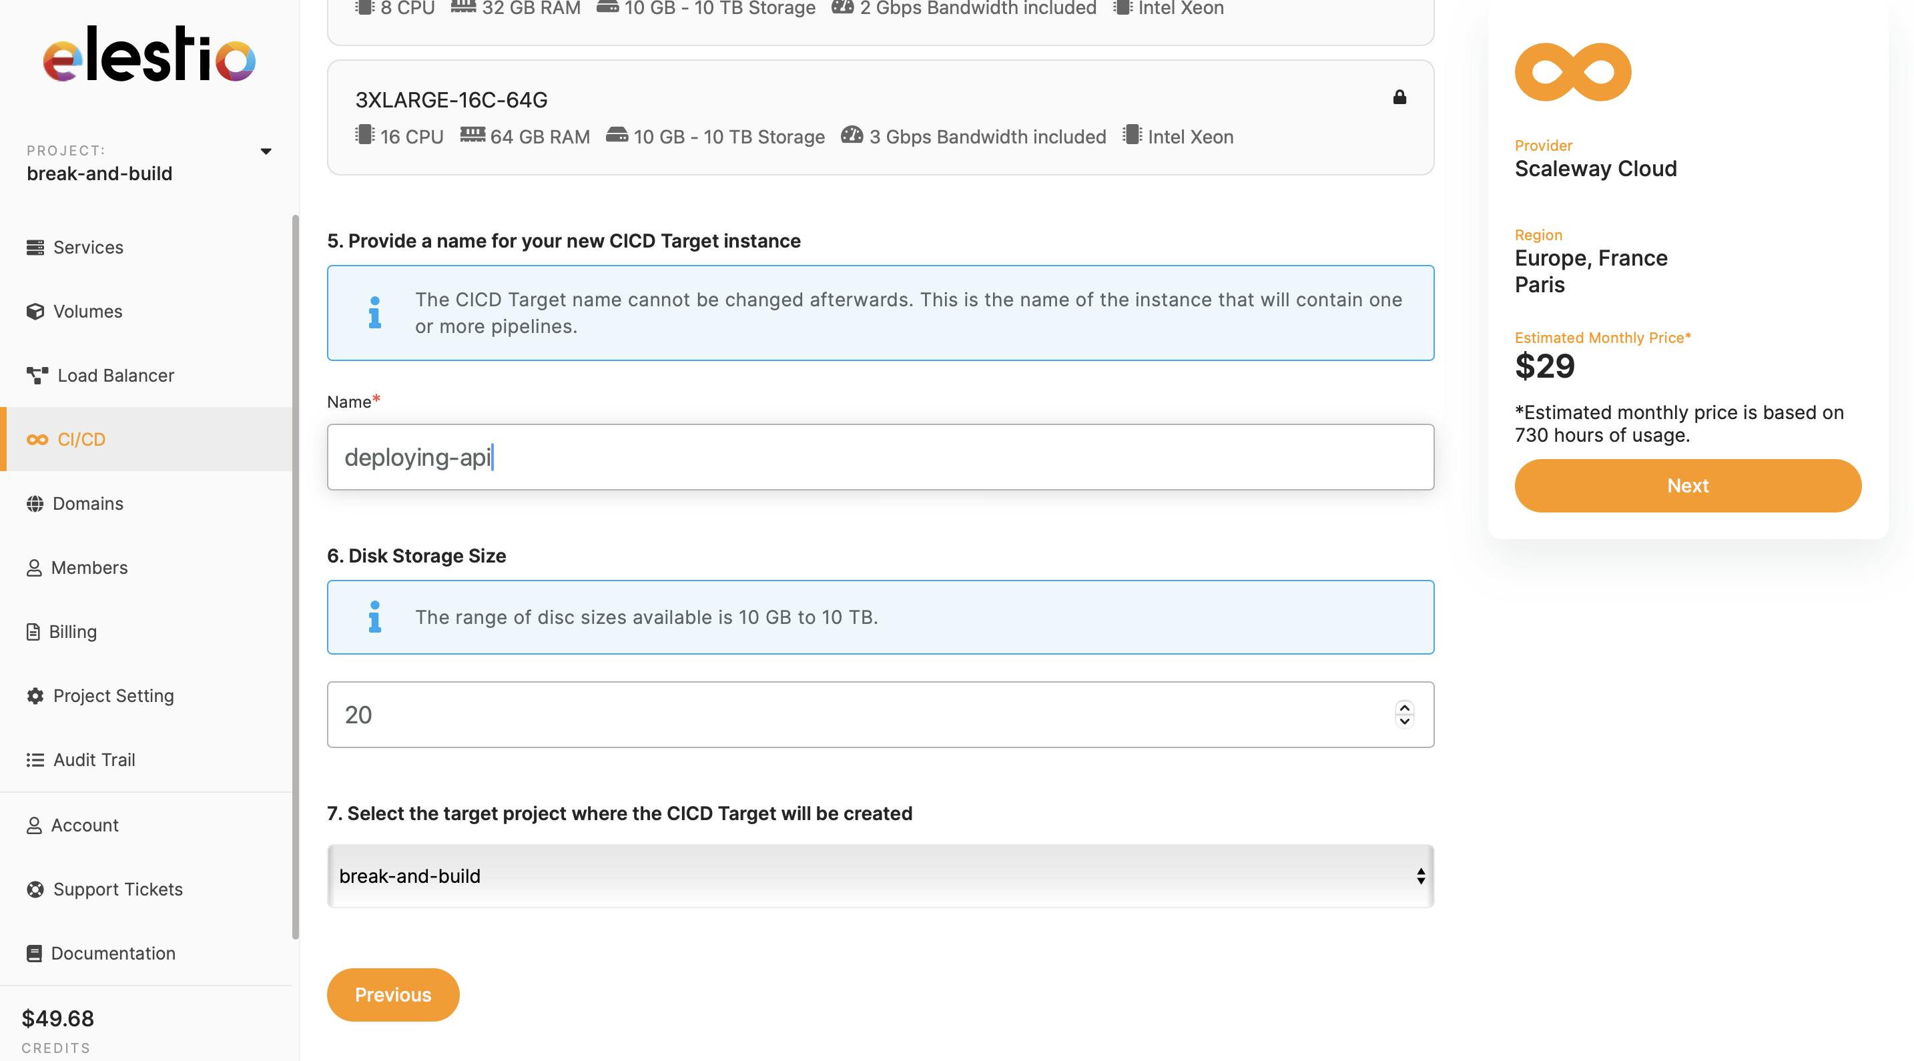This screenshot has width=1914, height=1061.
Task: Toggle the info notice on disk storage range
Action: pyautogui.click(x=372, y=617)
